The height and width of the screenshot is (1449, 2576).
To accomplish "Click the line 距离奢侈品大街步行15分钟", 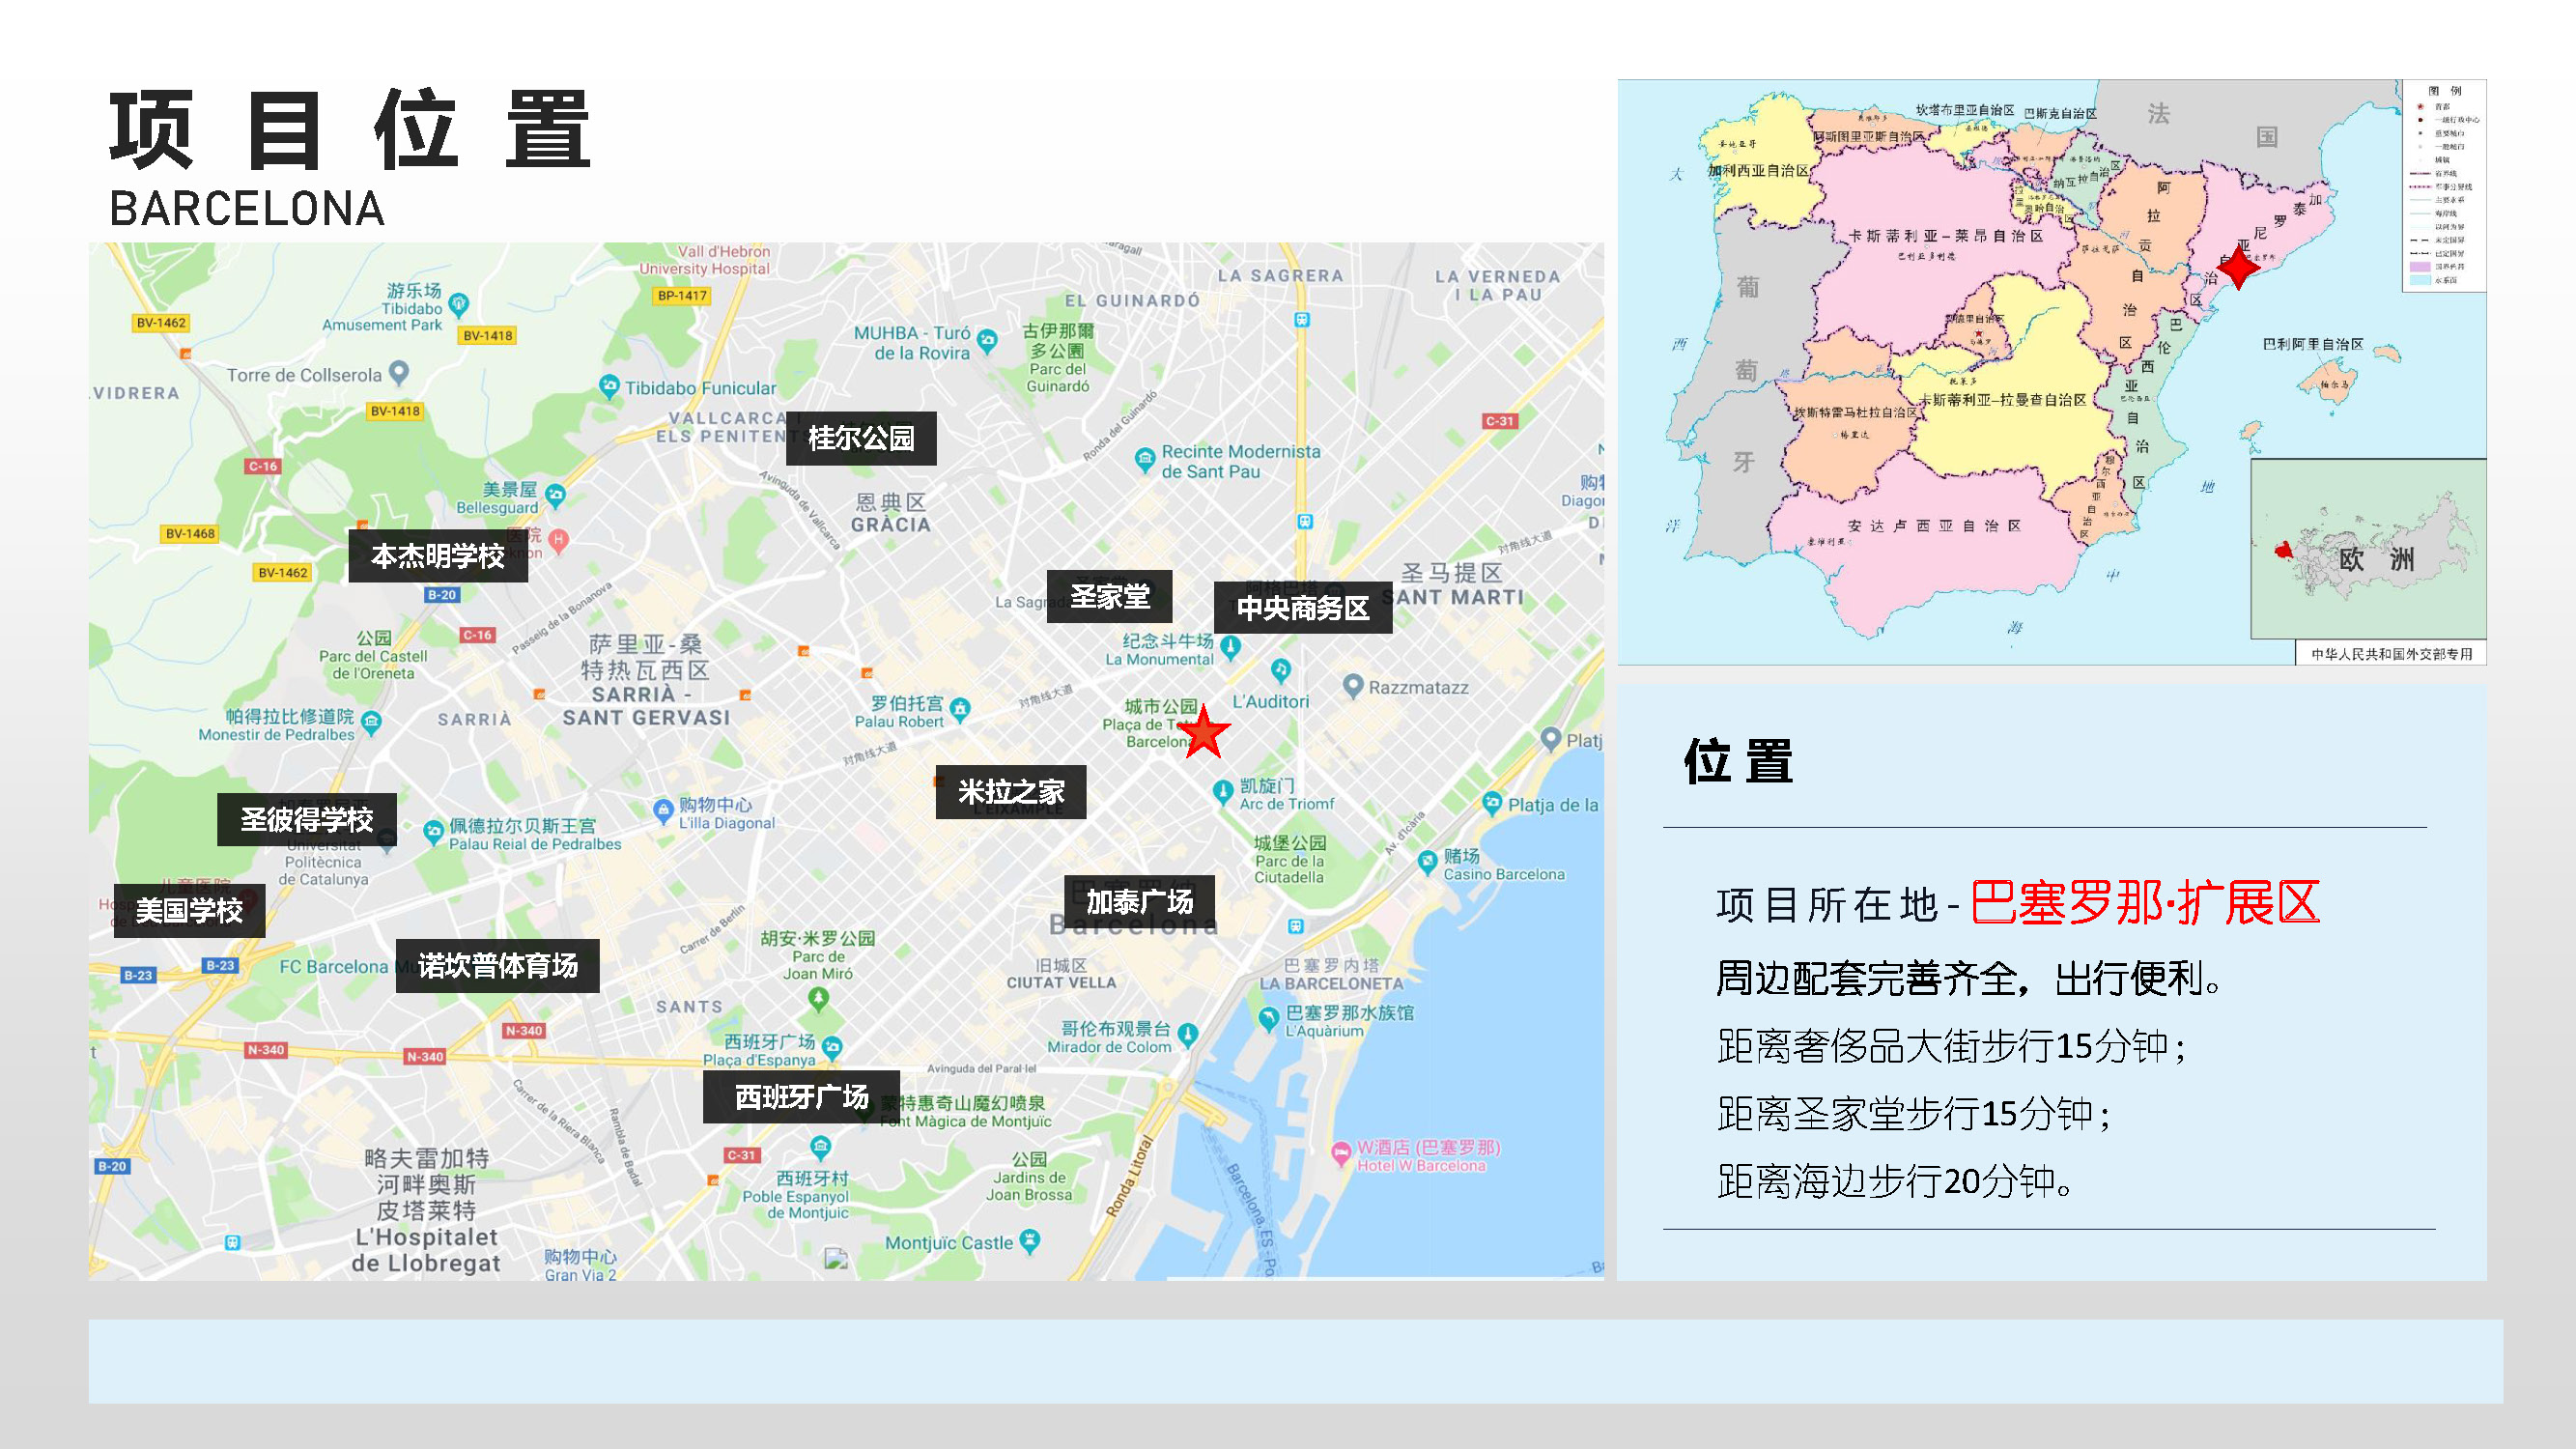I will pyautogui.click(x=1951, y=1046).
